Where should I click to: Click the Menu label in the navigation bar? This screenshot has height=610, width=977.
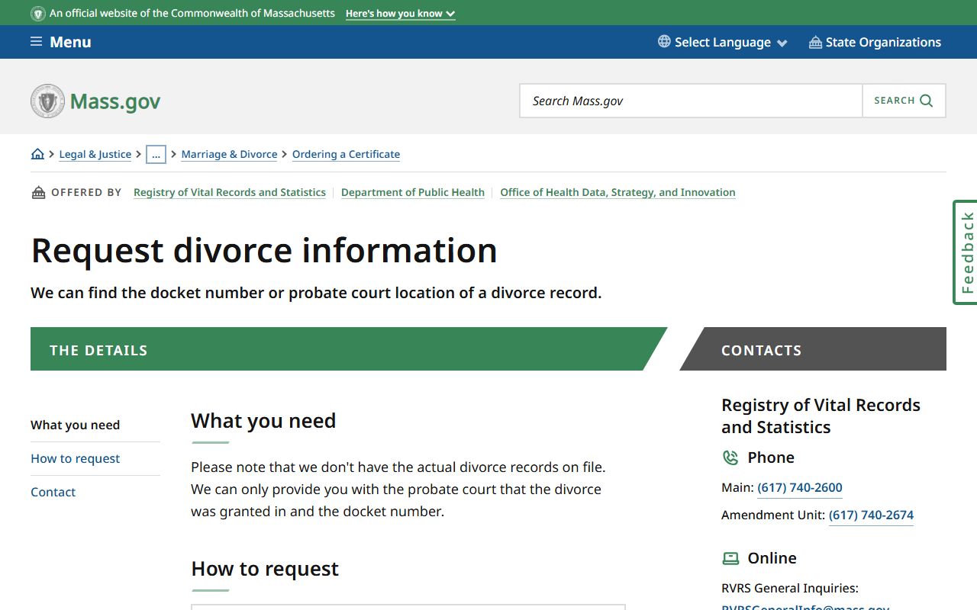point(70,42)
